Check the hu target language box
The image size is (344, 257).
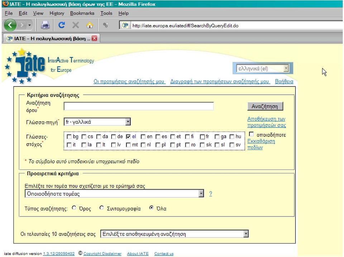[232, 137]
